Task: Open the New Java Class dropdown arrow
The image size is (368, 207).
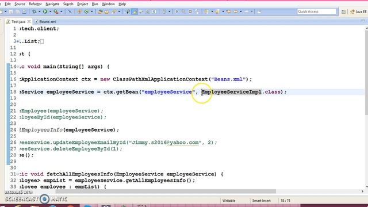Action: [92, 11]
